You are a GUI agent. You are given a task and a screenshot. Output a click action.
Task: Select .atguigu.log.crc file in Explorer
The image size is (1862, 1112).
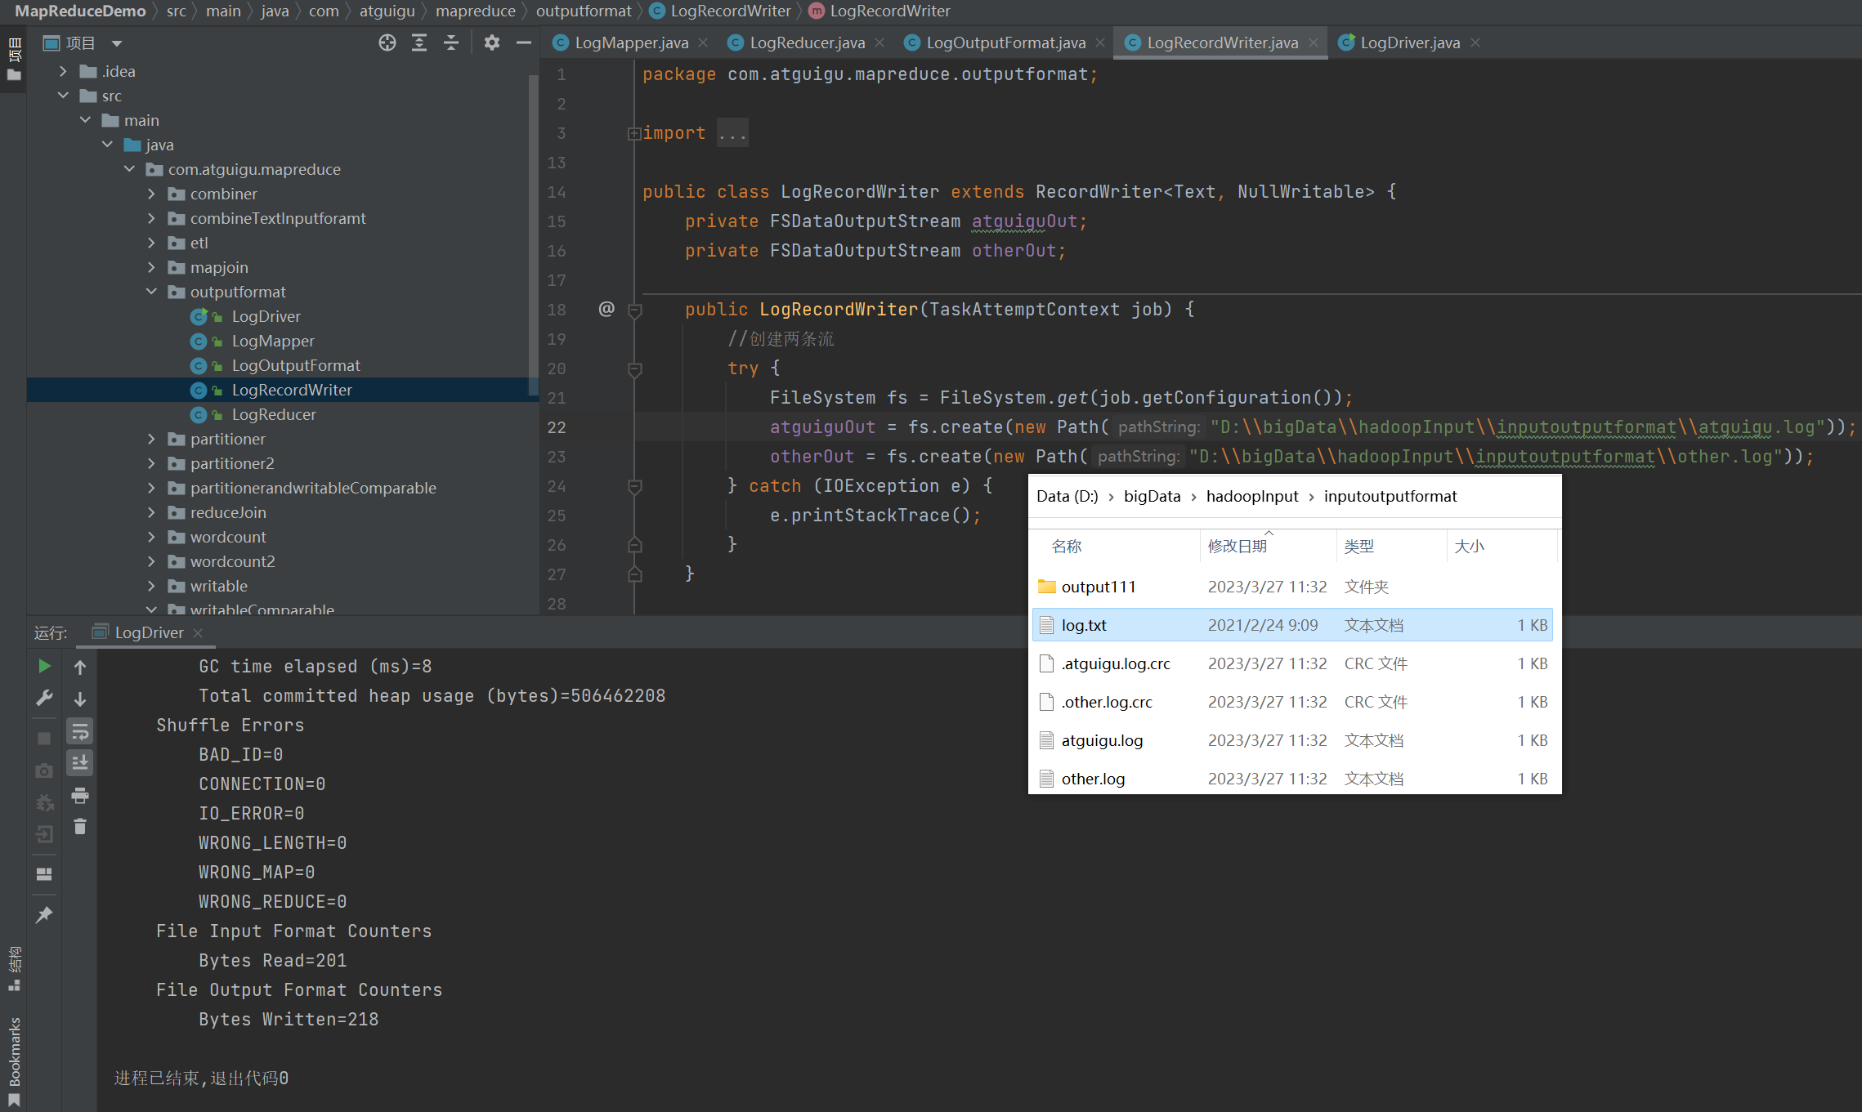coord(1291,663)
